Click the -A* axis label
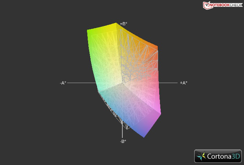The height and width of the screenshot is (165, 244). coord(63,83)
